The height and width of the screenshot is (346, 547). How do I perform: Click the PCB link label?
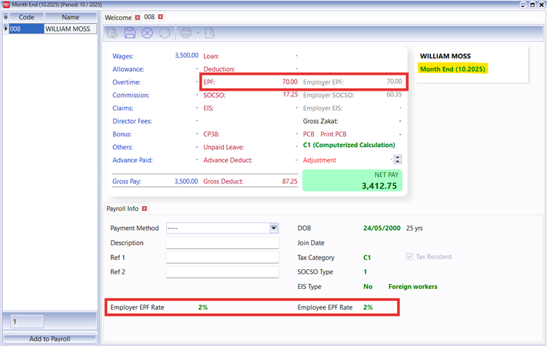tap(308, 134)
